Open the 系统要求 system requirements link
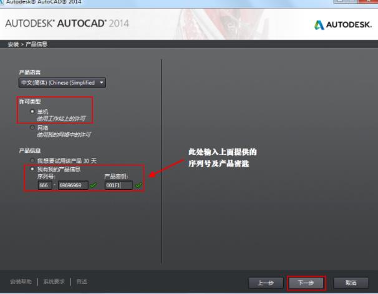This screenshot has height=294, width=378. coord(54,282)
